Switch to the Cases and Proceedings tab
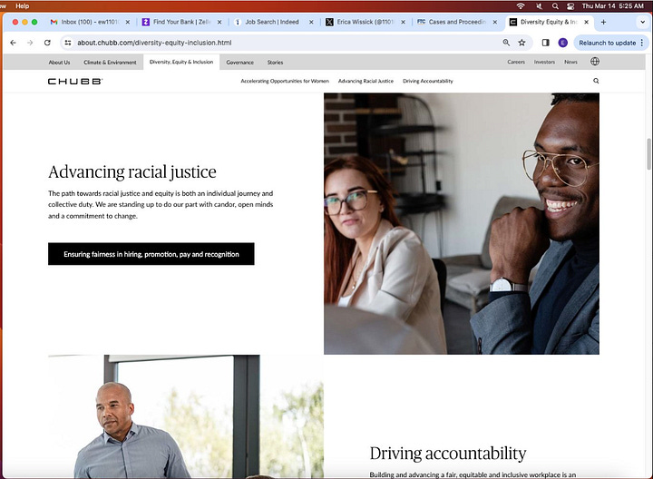The width and height of the screenshot is (653, 479). point(457,22)
